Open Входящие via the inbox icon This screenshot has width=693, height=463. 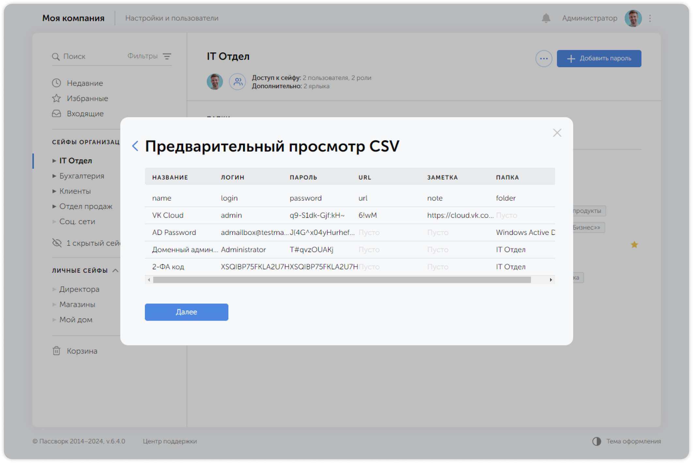coord(56,113)
